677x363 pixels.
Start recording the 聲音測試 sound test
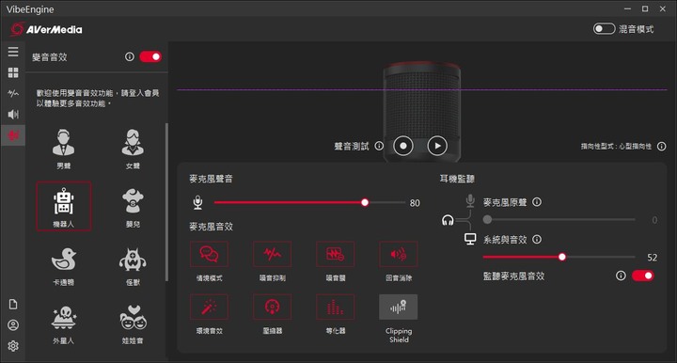(402, 146)
